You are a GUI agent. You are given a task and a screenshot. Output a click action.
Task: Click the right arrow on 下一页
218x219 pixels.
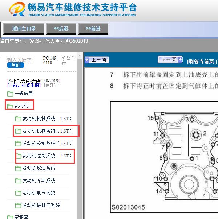click(x=180, y=59)
